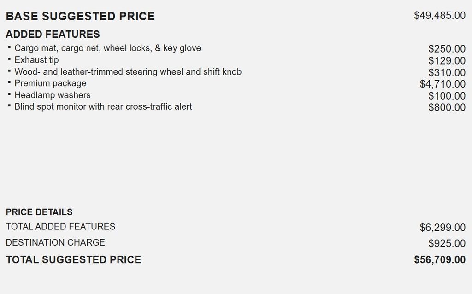Click the Added Features heading
Image resolution: width=472 pixels, height=294 pixels.
pyautogui.click(x=53, y=35)
